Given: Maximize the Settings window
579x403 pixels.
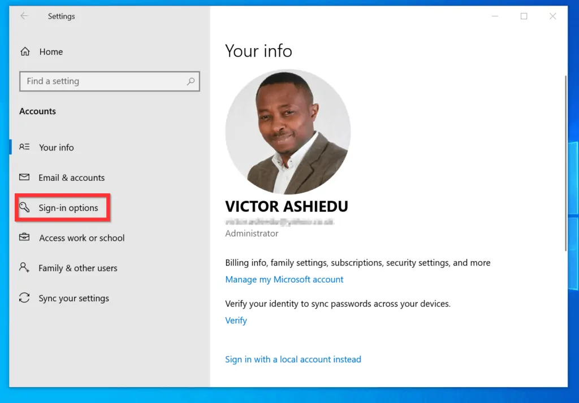Looking at the screenshot, I should click(524, 16).
